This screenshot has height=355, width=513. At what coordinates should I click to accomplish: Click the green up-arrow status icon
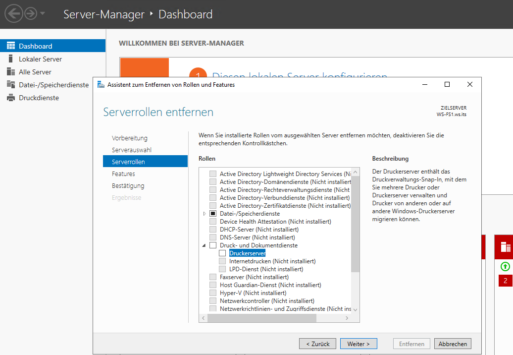coord(505,267)
